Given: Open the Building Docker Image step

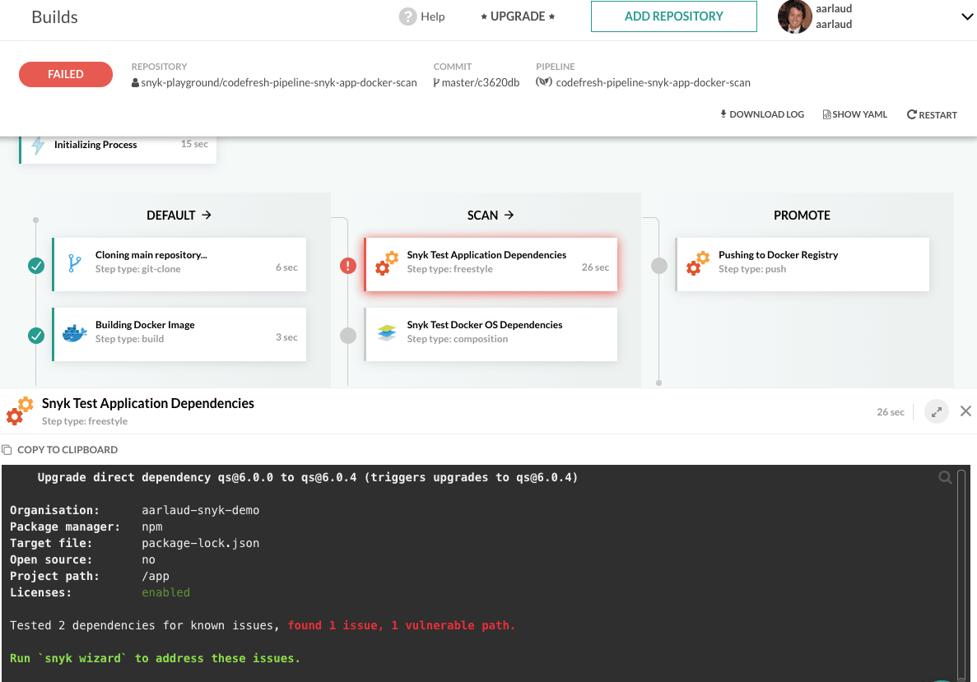Looking at the screenshot, I should pos(179,334).
